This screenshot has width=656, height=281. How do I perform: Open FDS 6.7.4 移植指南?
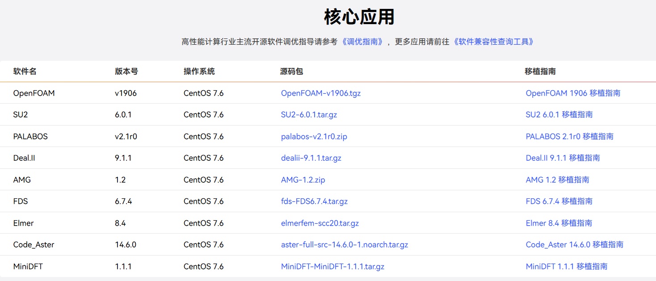(x=559, y=201)
